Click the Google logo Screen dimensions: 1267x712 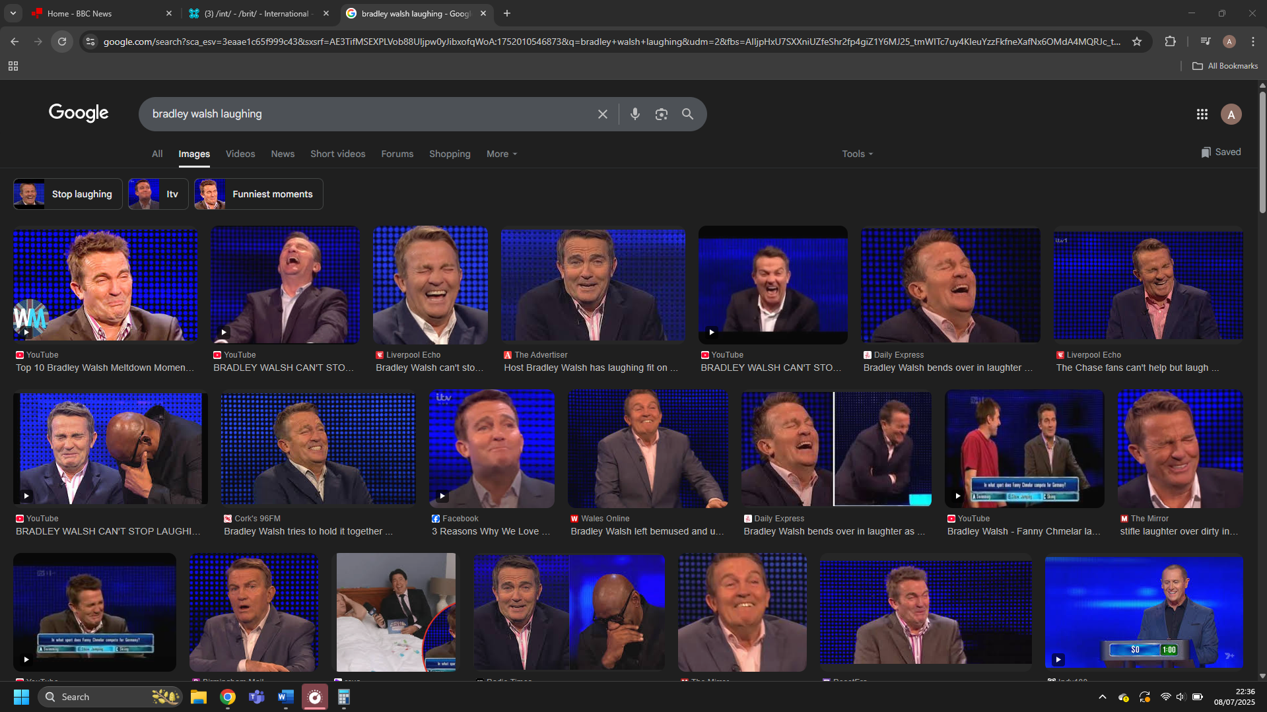tap(79, 113)
